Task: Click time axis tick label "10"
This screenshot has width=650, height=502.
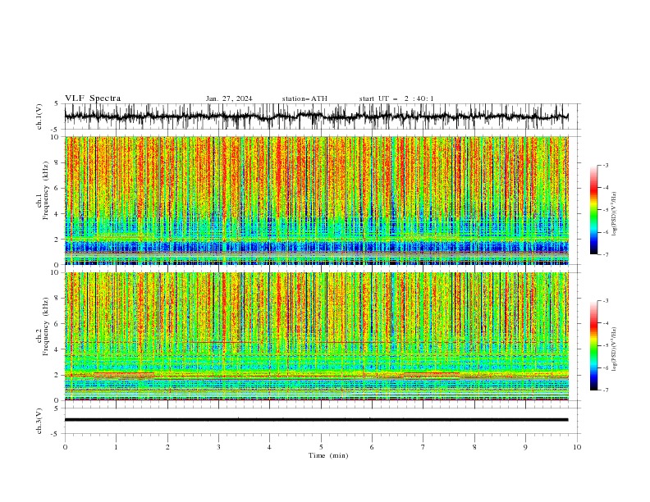Action: pyautogui.click(x=577, y=447)
